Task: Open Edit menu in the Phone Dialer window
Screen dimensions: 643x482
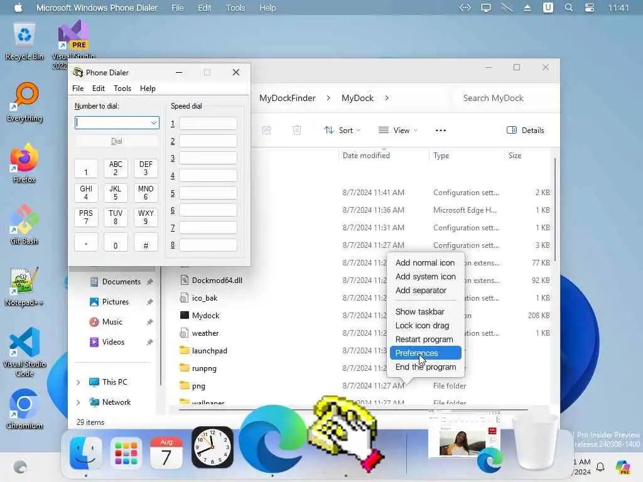Action: [99, 88]
